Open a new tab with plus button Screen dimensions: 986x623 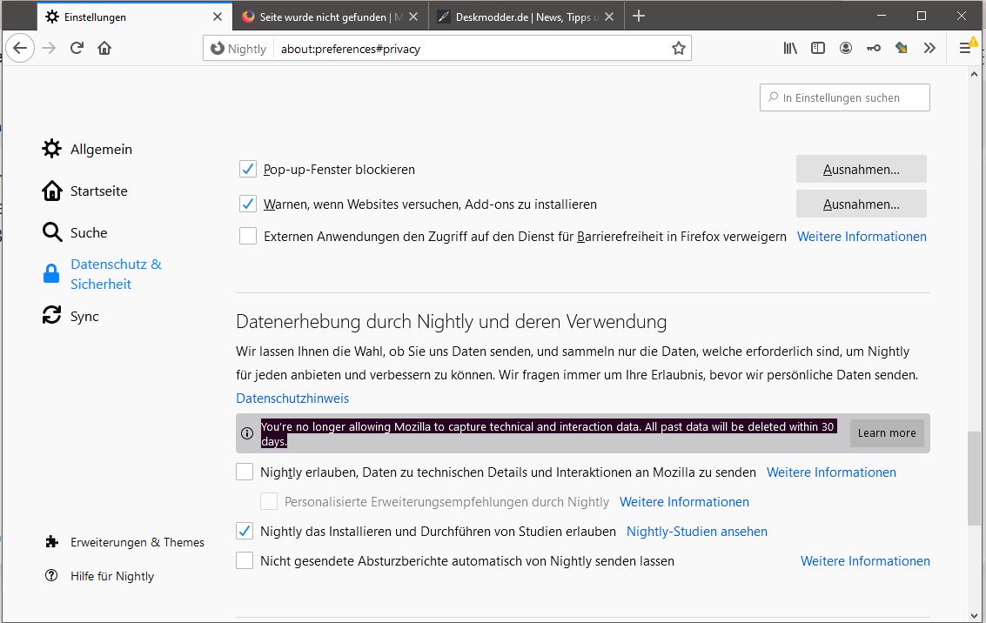639,17
